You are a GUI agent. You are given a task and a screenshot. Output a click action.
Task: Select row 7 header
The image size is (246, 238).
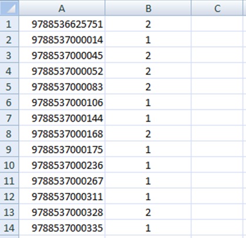(9, 118)
